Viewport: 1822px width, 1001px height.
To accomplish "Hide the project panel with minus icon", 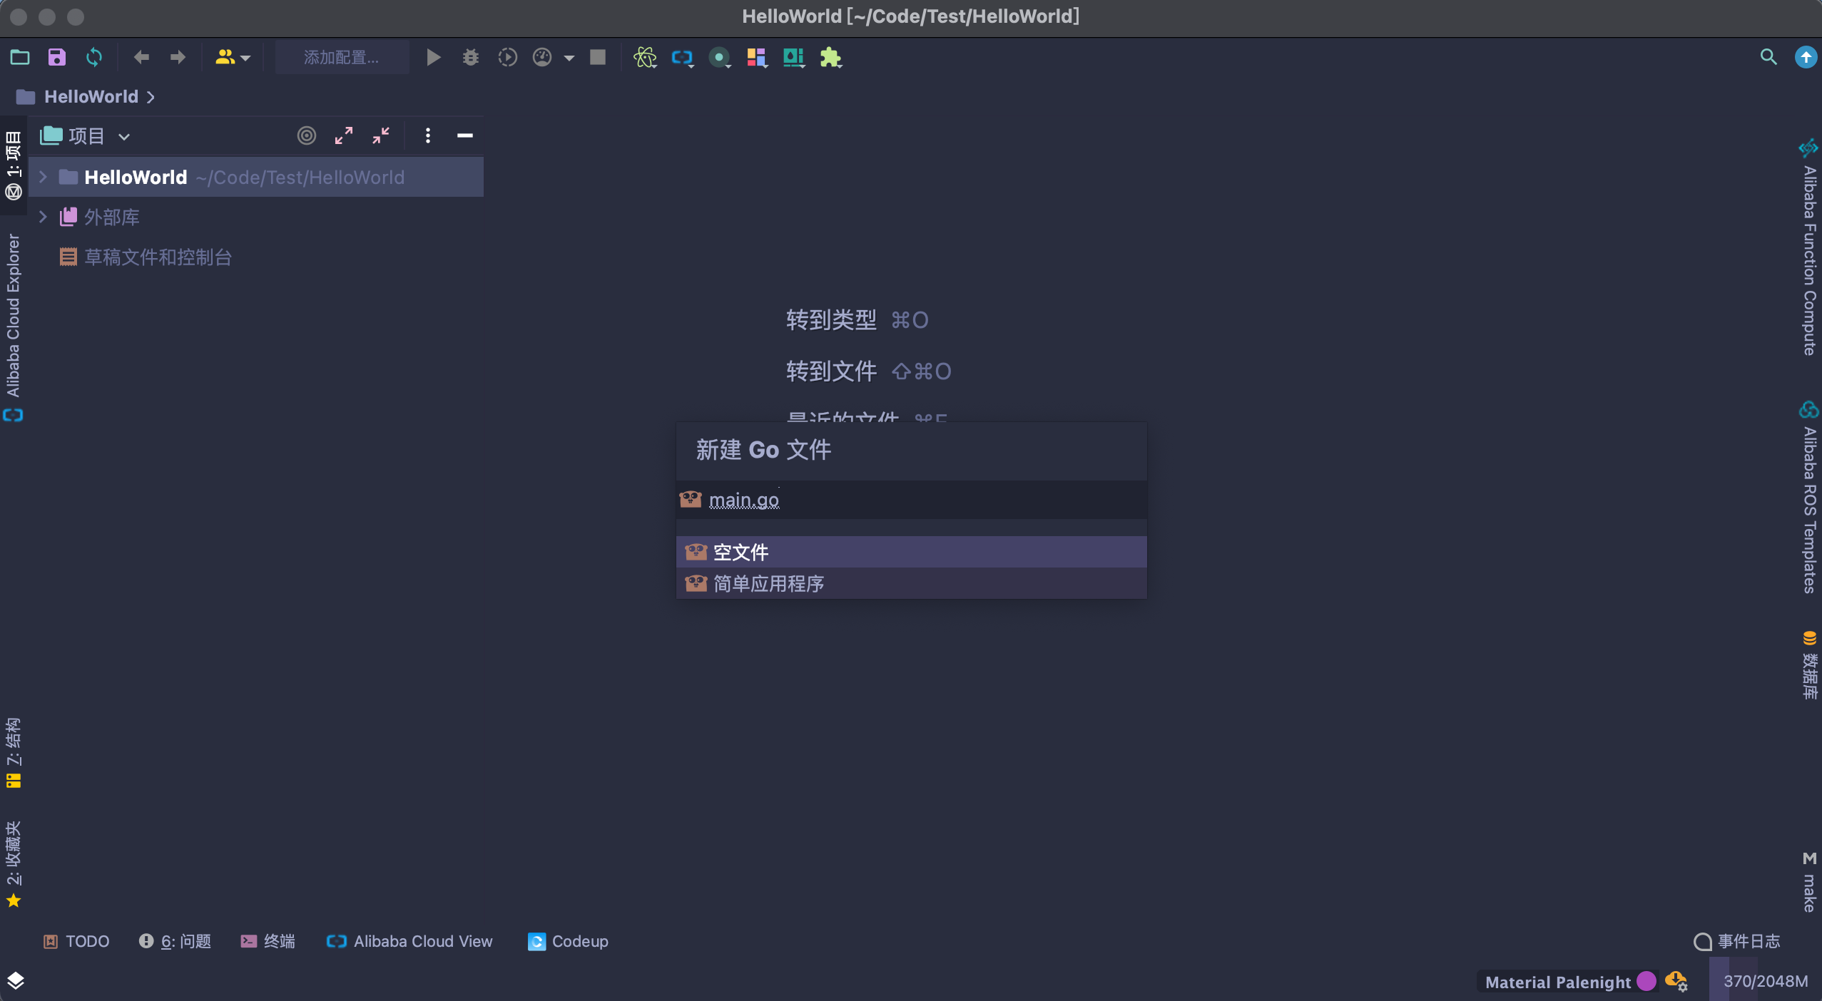I will [465, 135].
